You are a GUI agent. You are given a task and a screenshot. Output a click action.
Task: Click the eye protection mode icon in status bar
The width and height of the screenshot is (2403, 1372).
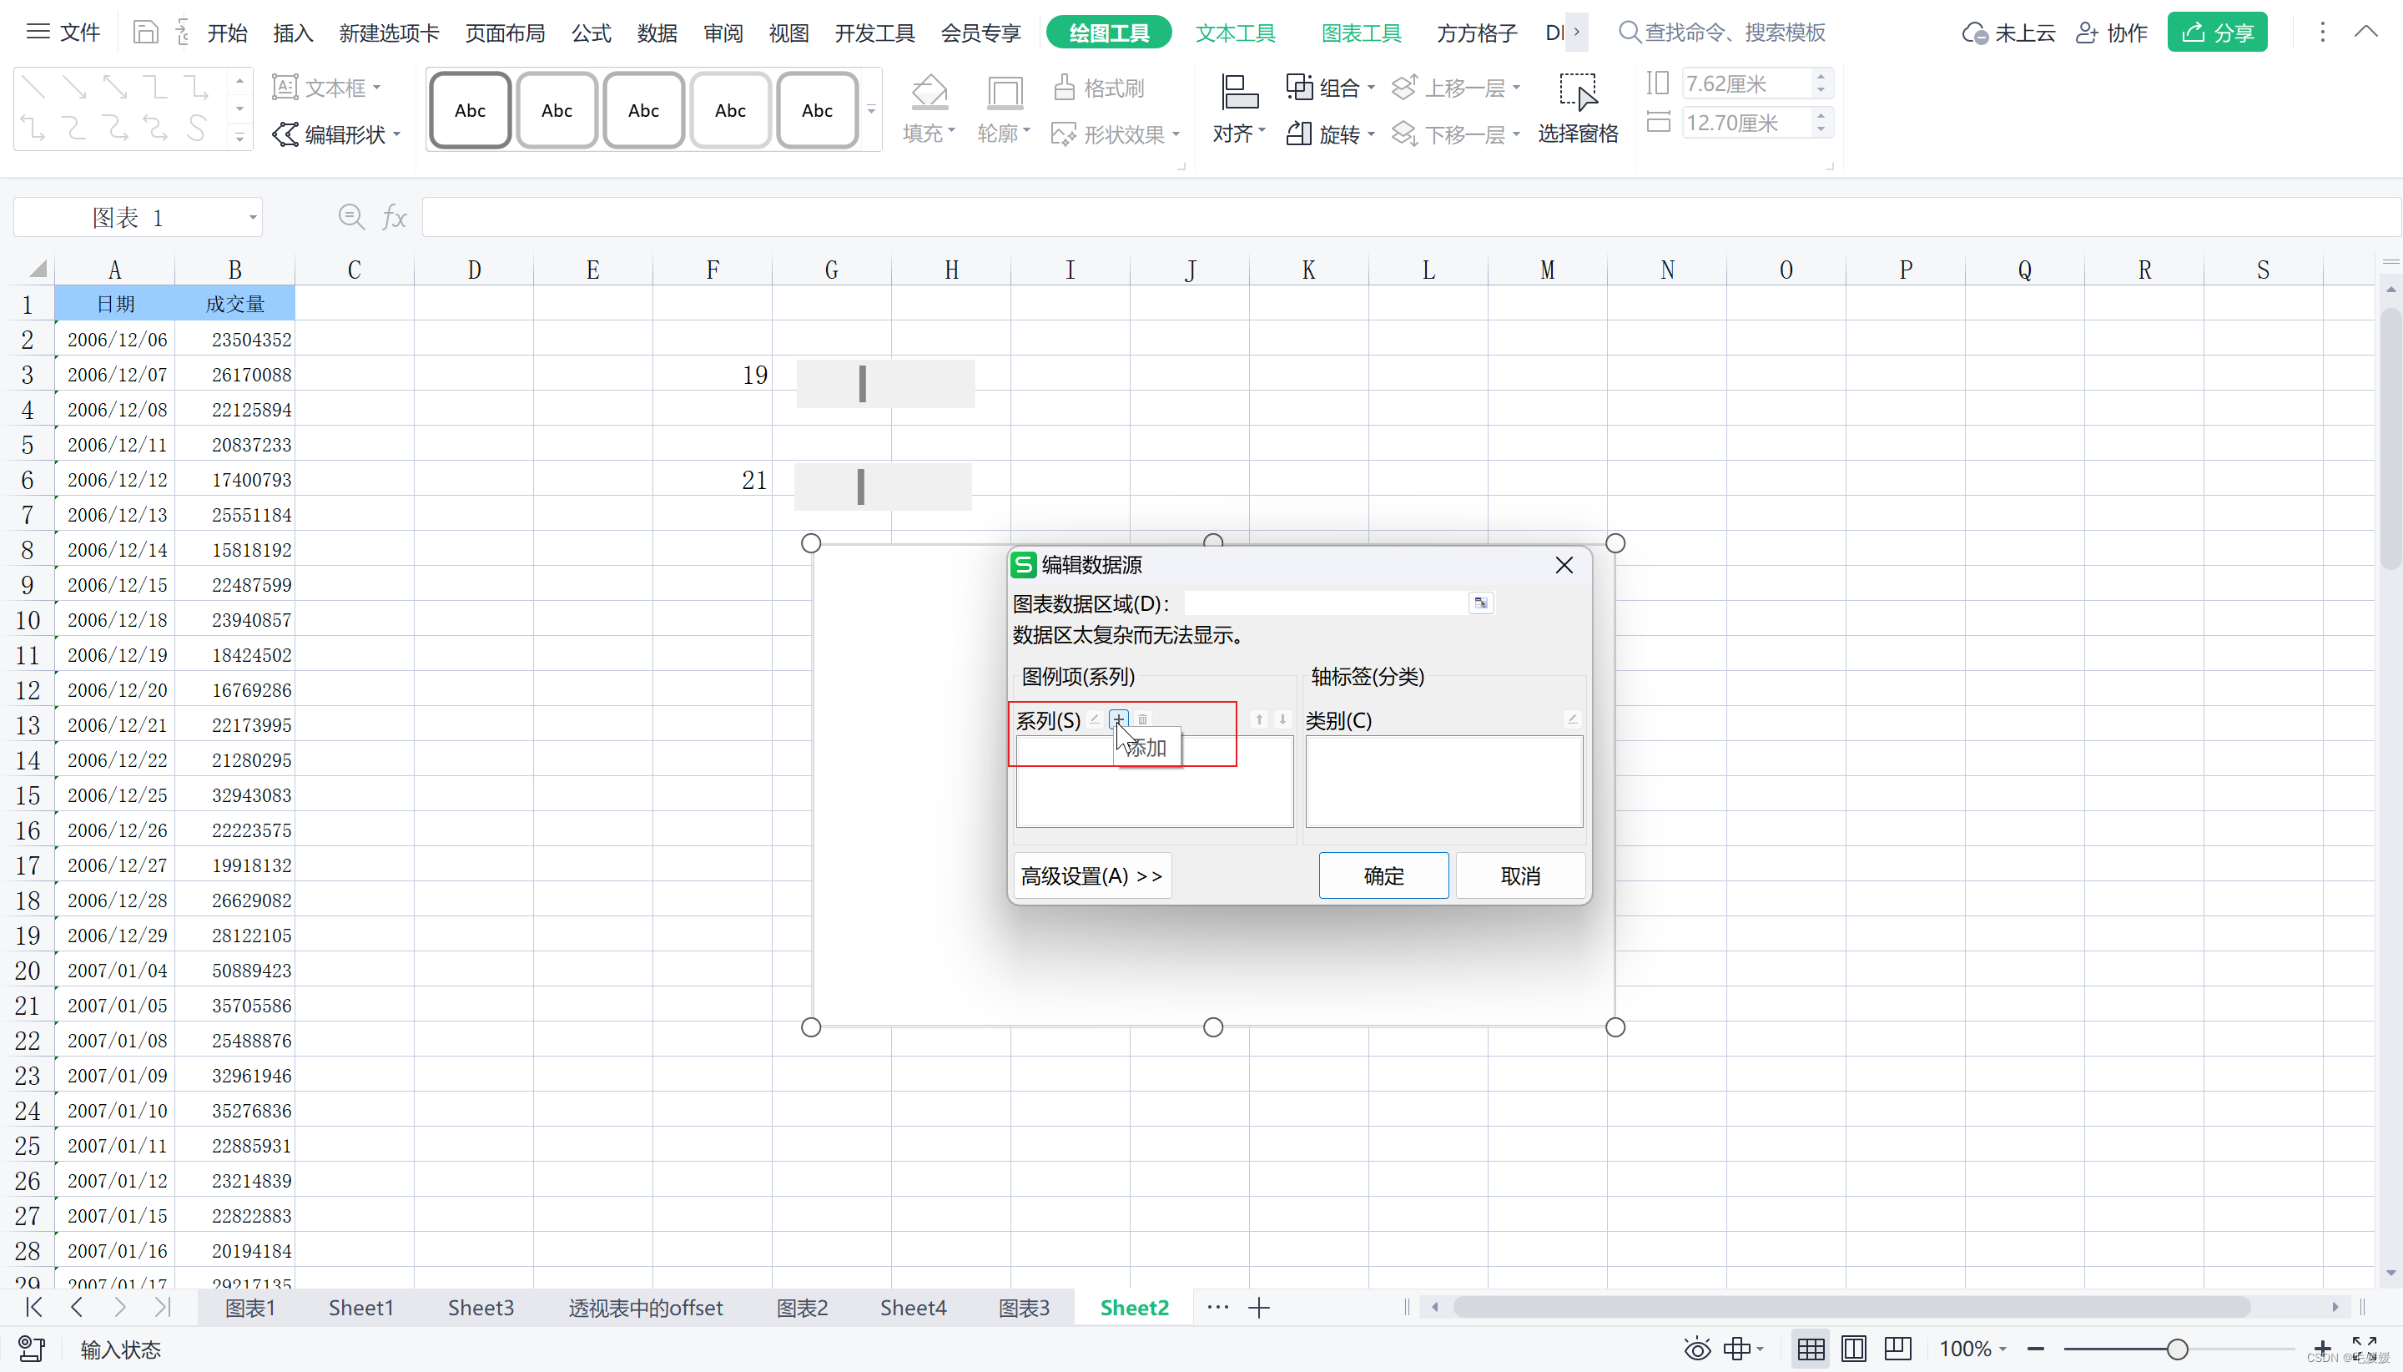click(x=1697, y=1349)
